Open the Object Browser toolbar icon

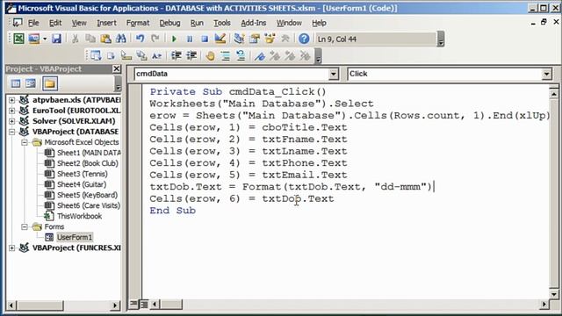point(270,39)
